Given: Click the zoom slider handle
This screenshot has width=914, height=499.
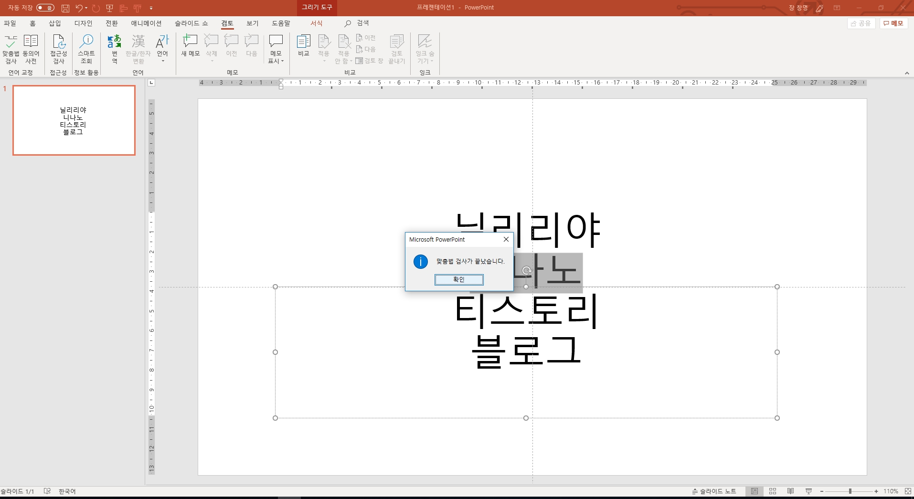Looking at the screenshot, I should click(x=850, y=491).
